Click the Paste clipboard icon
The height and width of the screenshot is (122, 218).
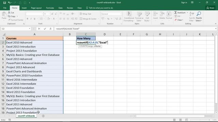(4, 14)
